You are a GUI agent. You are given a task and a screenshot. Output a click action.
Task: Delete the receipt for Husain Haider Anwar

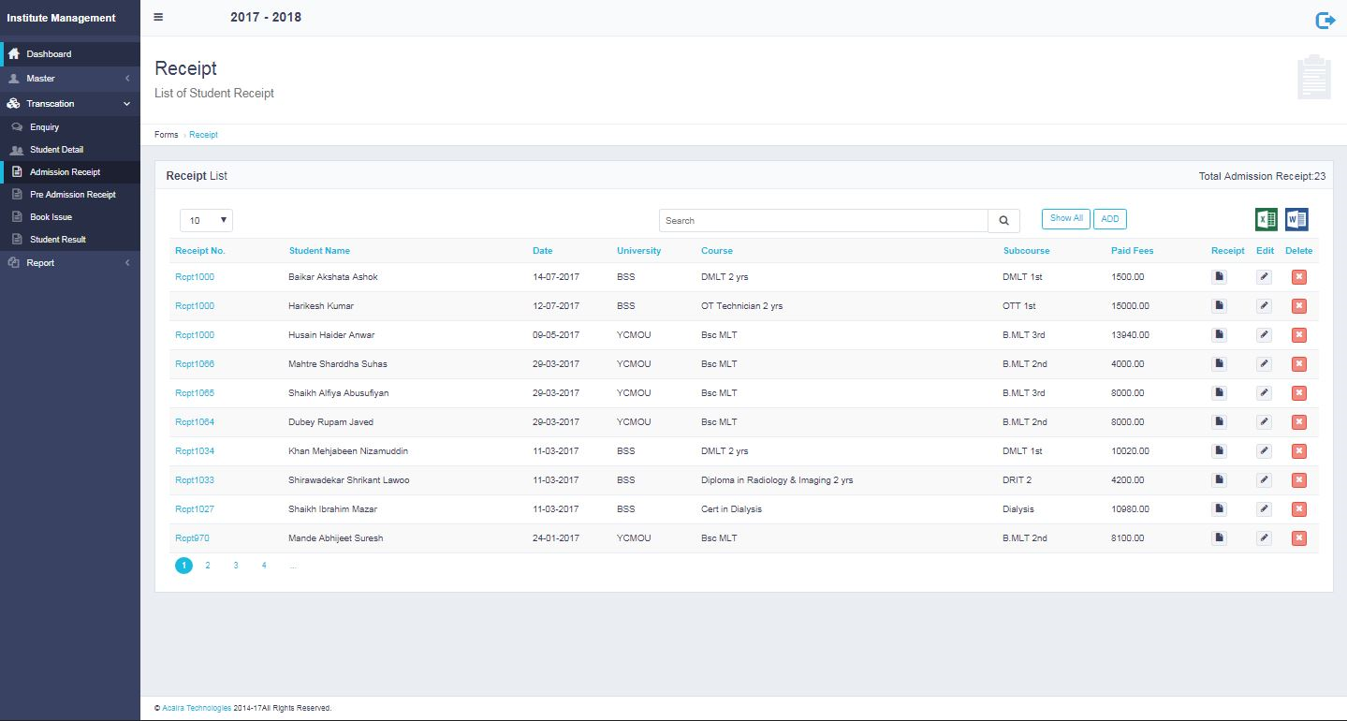[1298, 335]
